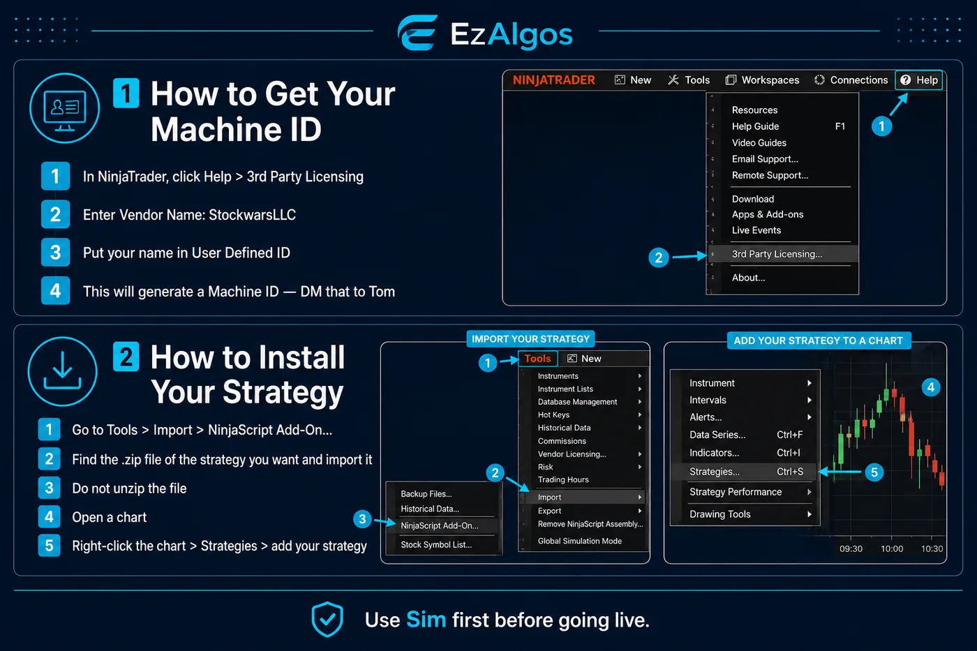
Task: Expand the Export submenu arrow
Action: 640,511
